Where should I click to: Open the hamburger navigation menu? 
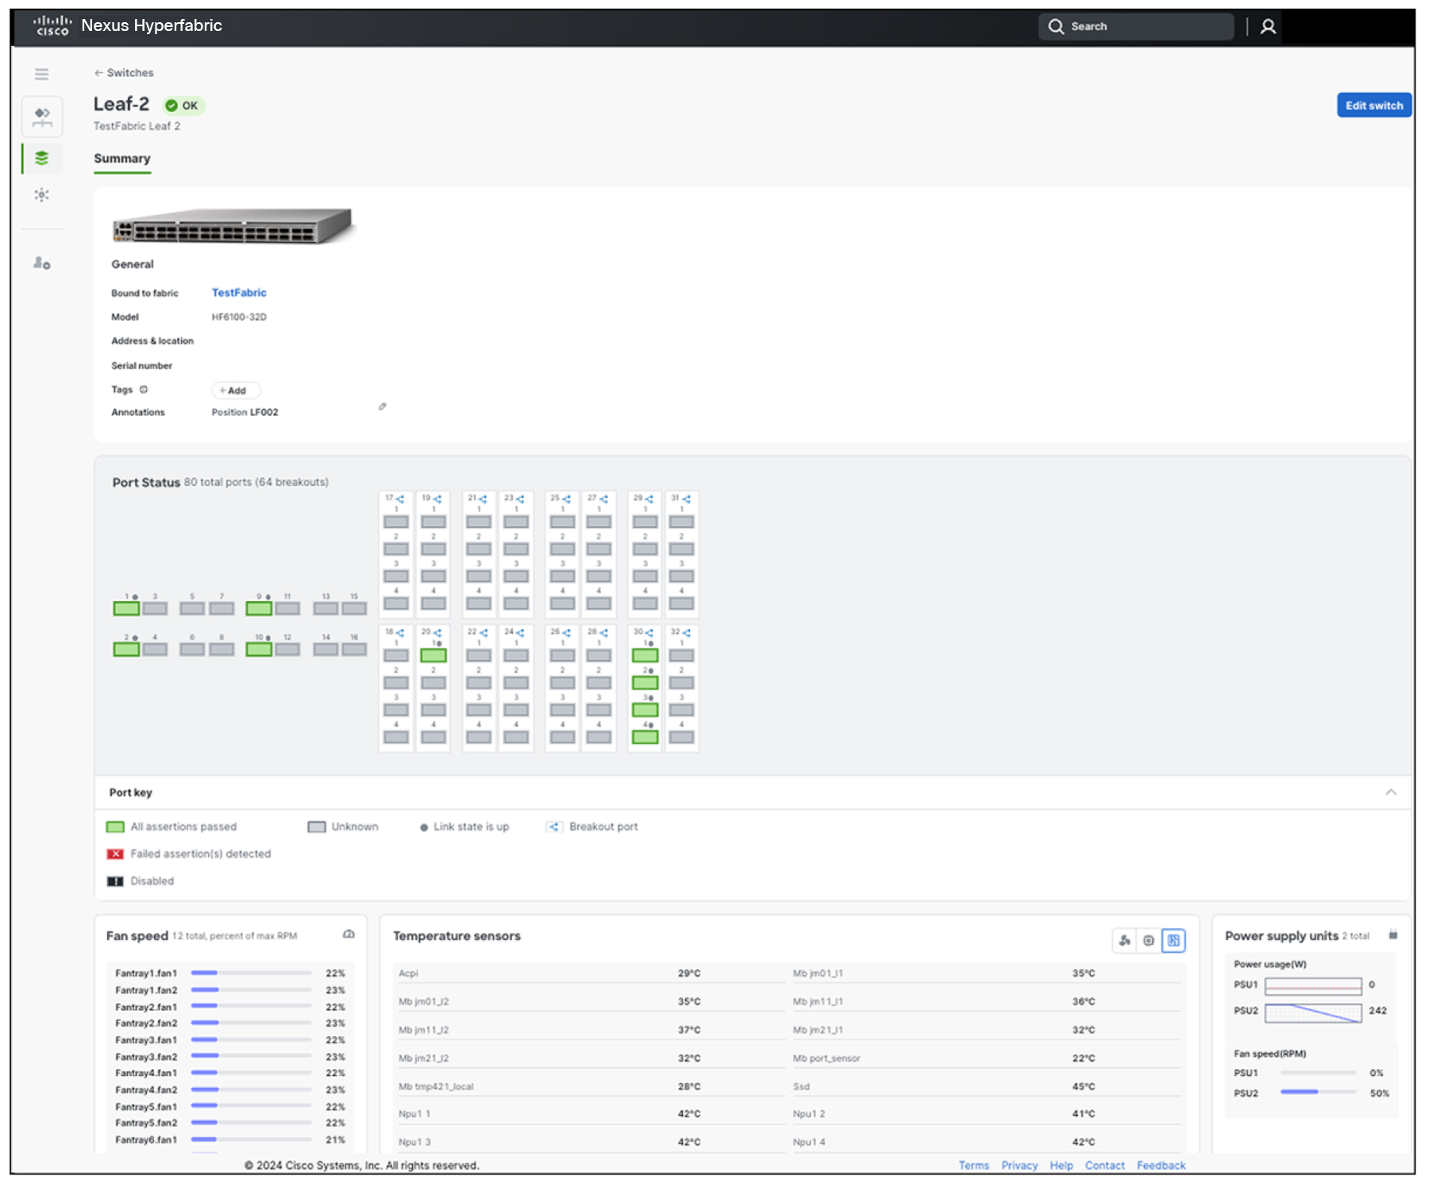pyautogui.click(x=41, y=74)
